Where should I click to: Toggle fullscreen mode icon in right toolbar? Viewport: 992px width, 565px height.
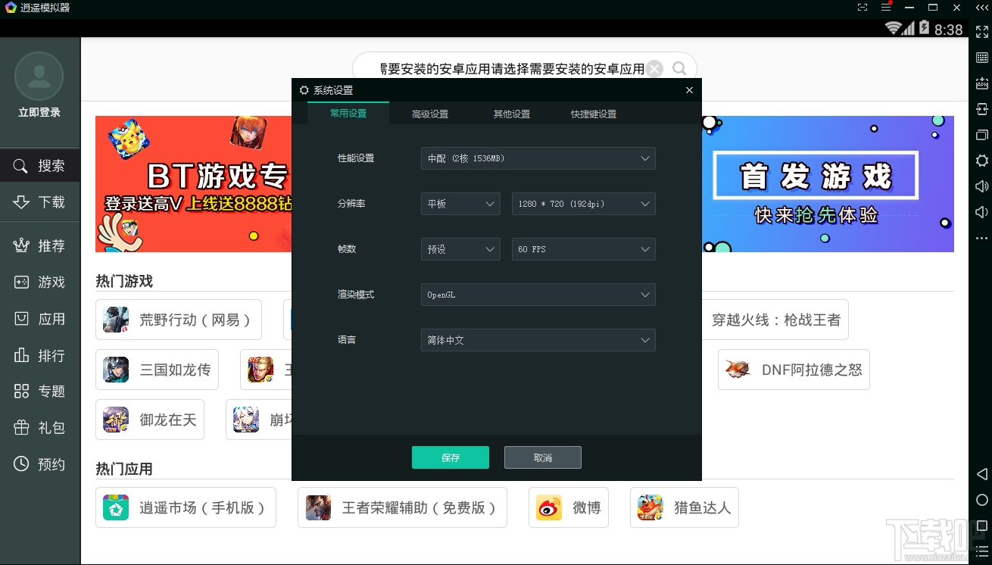(982, 32)
